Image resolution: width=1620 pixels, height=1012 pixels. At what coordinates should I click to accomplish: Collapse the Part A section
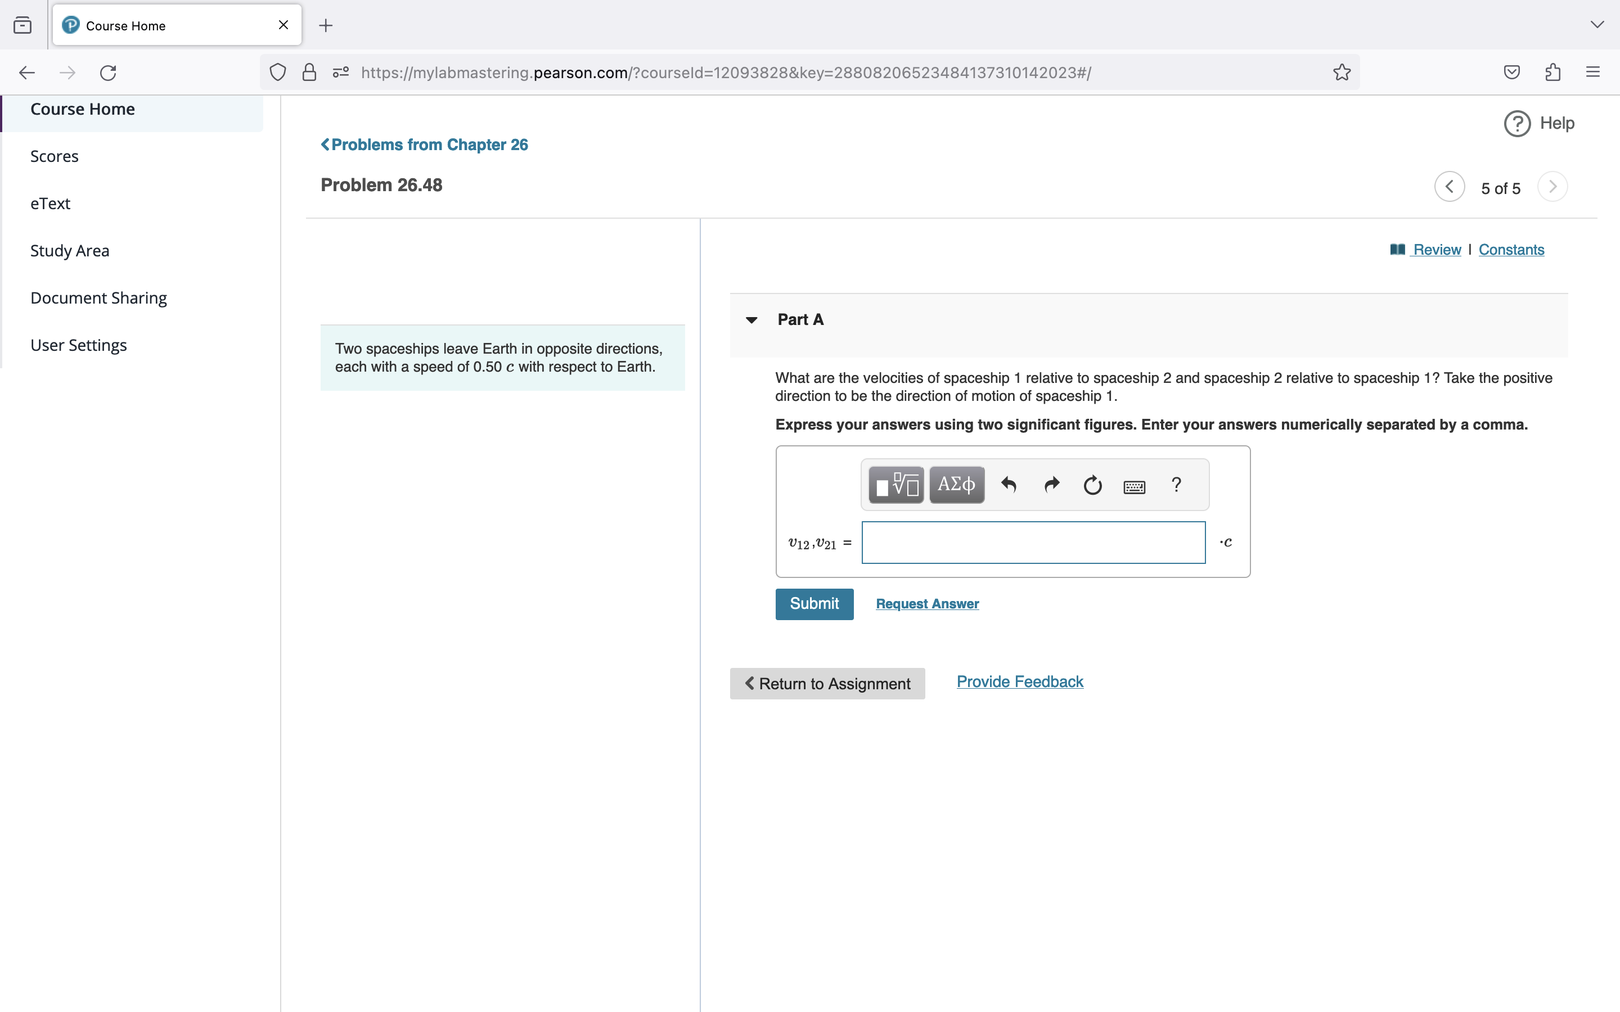[750, 320]
